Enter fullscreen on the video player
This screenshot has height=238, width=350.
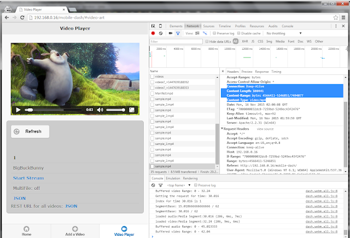pos(132,109)
